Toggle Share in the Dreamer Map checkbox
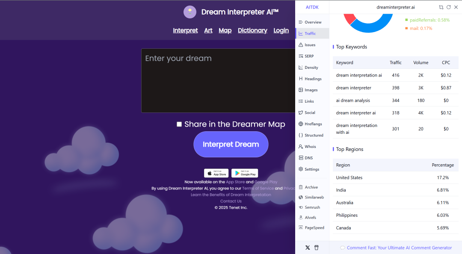 pyautogui.click(x=179, y=124)
